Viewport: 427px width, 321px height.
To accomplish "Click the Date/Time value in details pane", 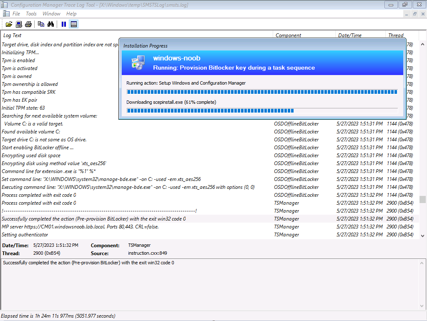I will (56, 245).
